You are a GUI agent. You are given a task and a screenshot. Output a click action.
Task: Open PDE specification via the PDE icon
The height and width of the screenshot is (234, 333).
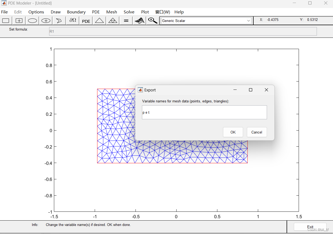tap(86, 21)
